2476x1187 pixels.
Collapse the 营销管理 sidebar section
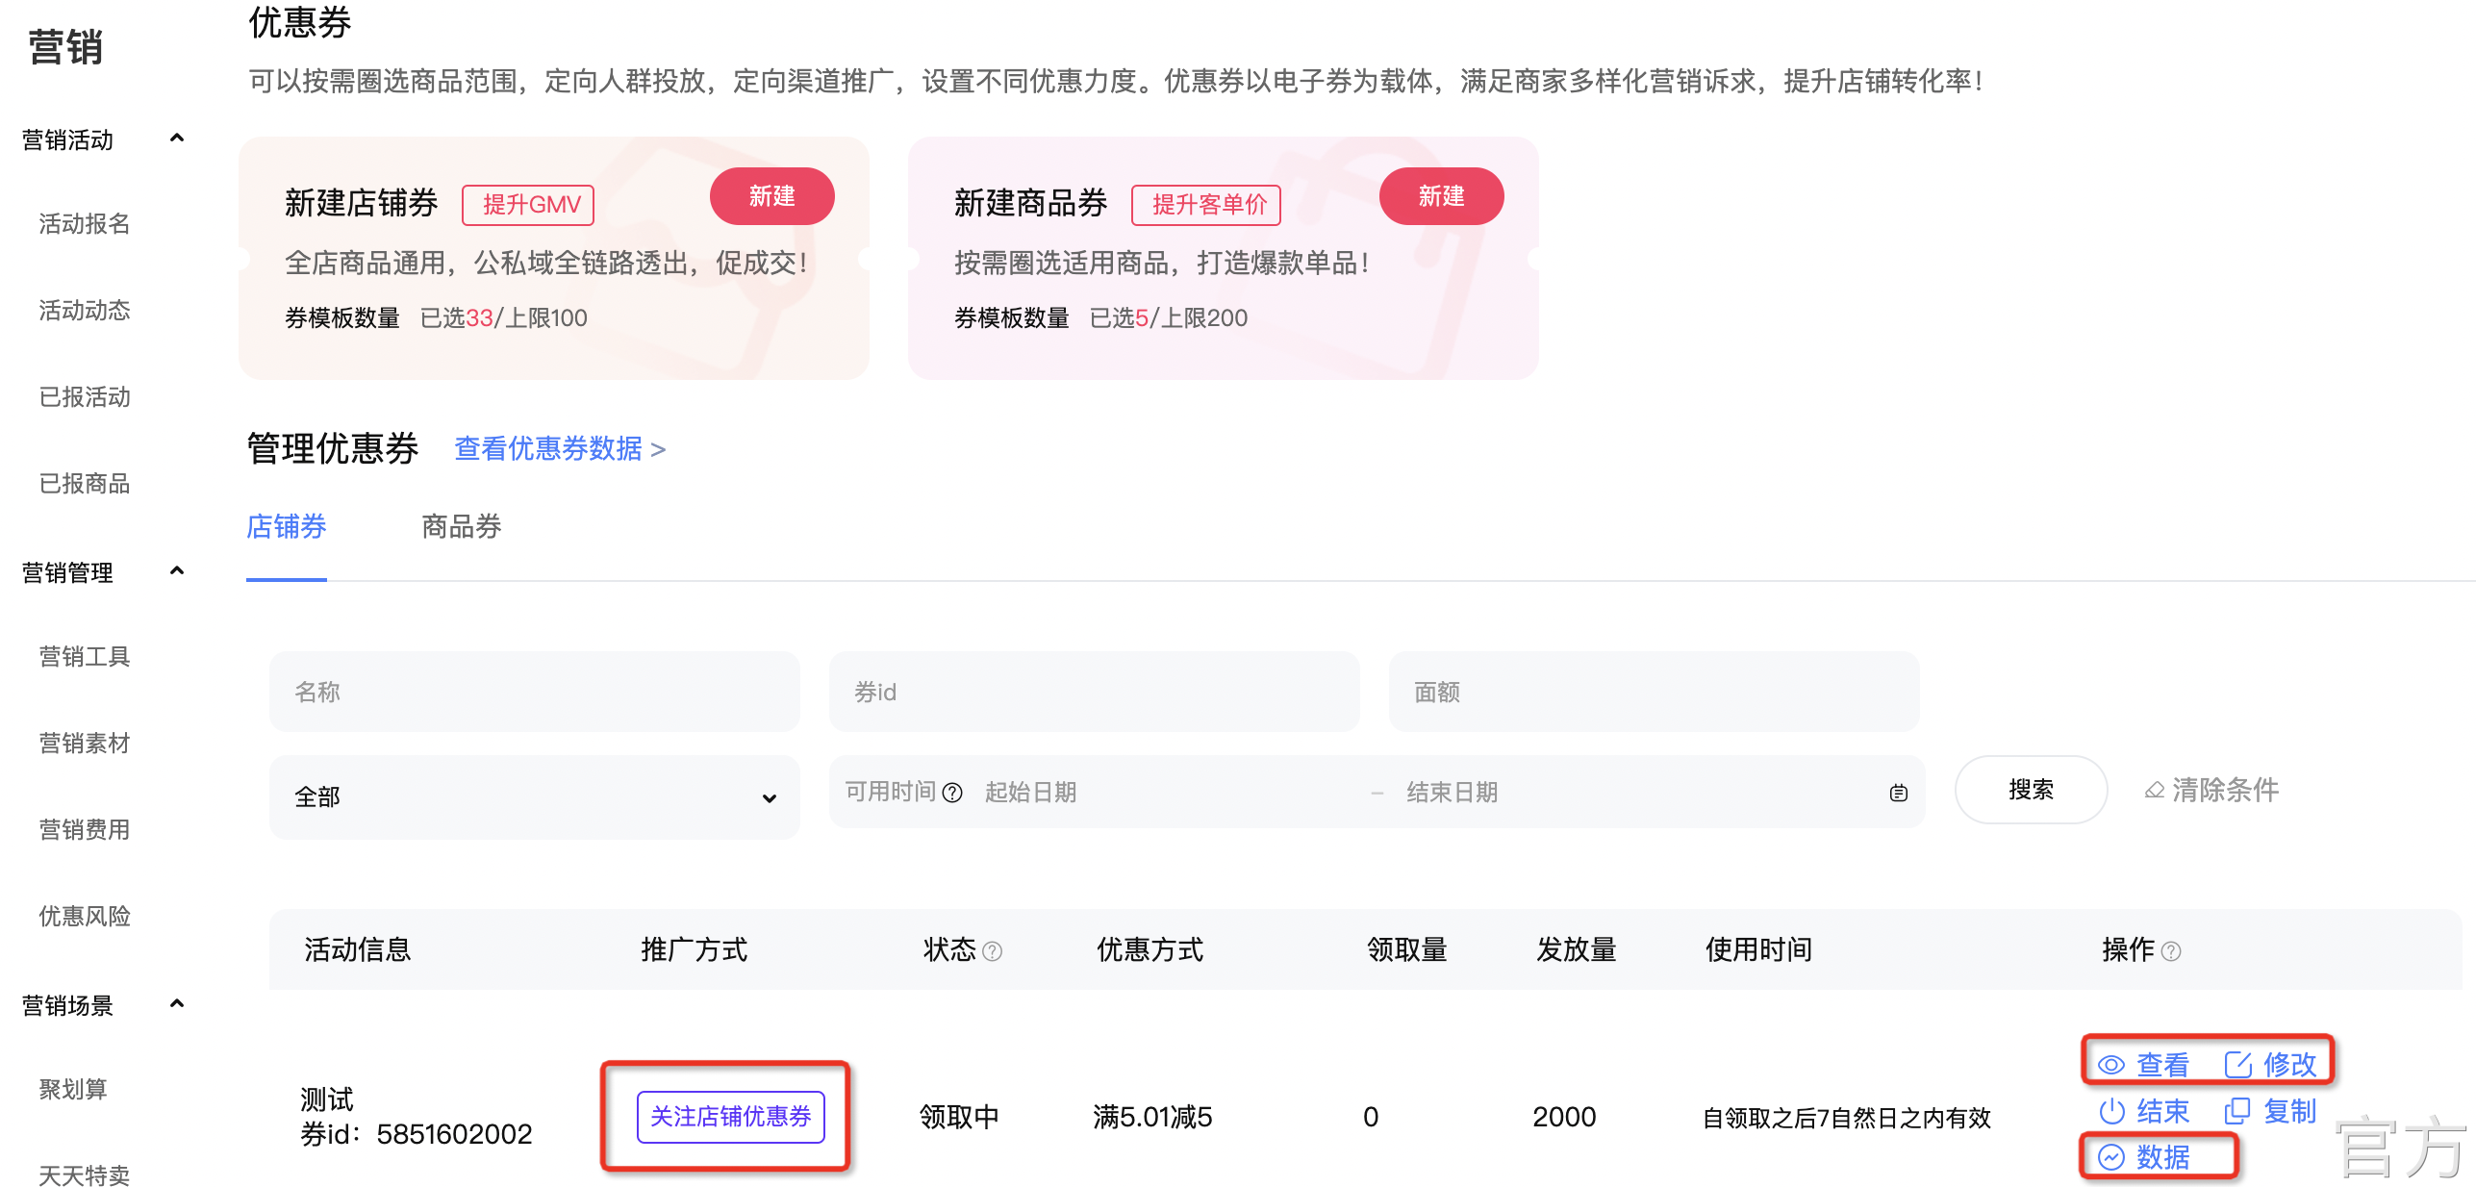point(177,571)
